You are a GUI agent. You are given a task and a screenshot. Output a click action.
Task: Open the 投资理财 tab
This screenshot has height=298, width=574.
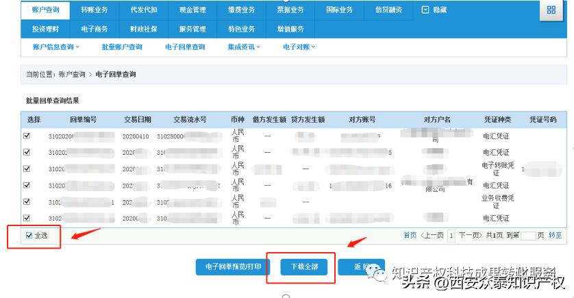pos(45,29)
